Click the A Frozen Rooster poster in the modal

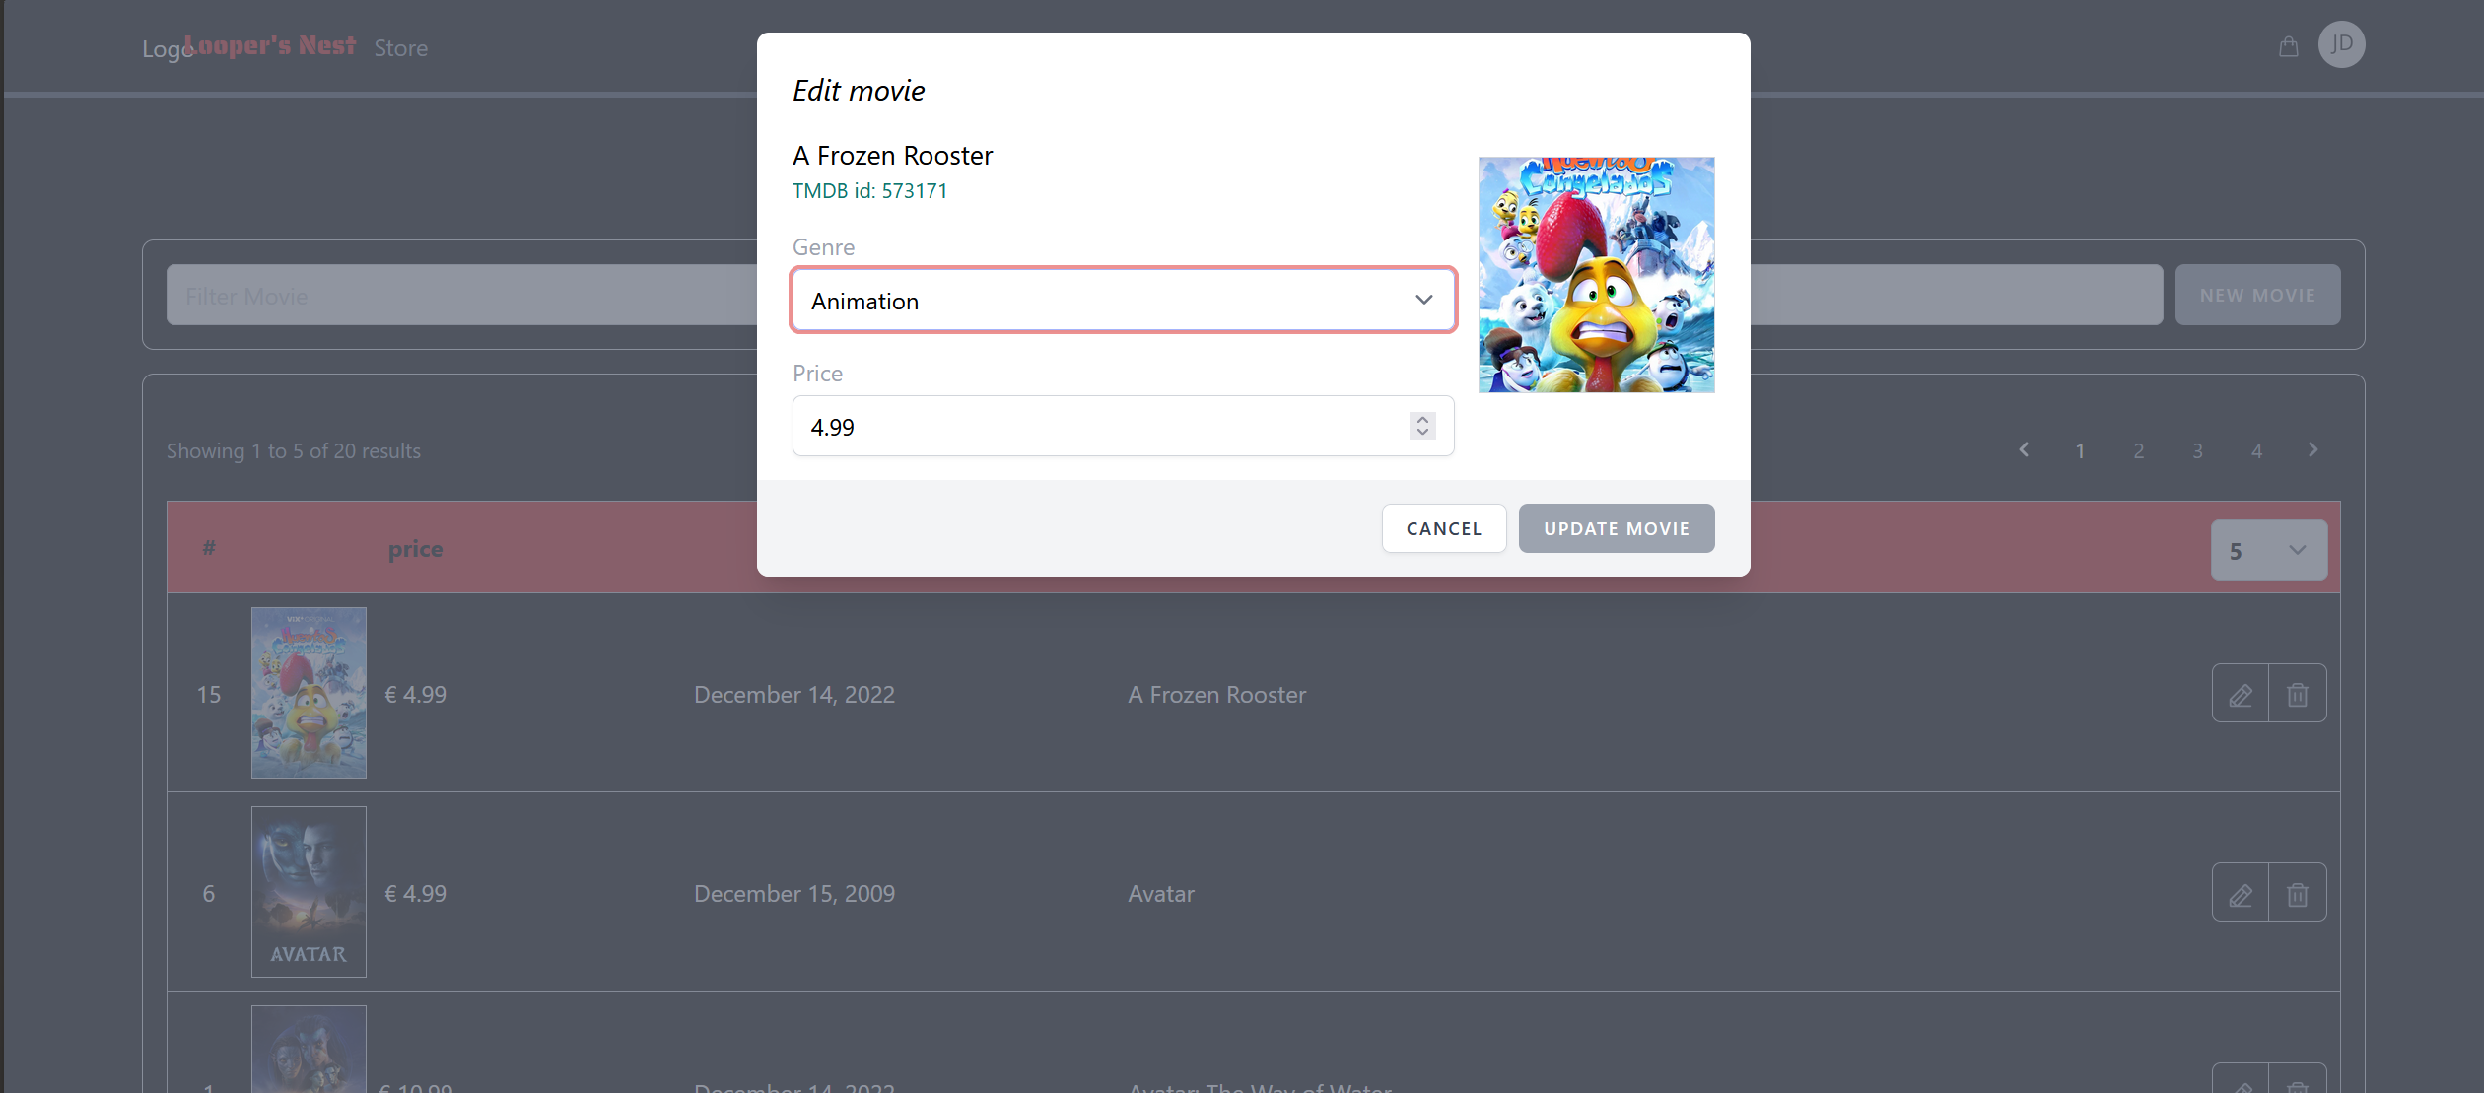[1596, 274]
